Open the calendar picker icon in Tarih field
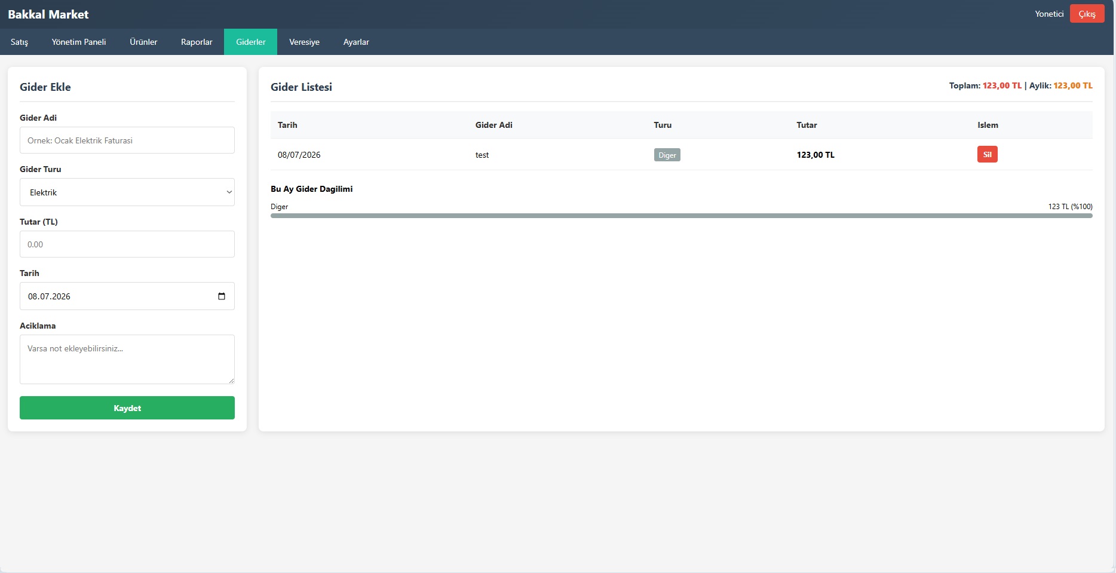Viewport: 1116px width, 573px height. point(222,296)
